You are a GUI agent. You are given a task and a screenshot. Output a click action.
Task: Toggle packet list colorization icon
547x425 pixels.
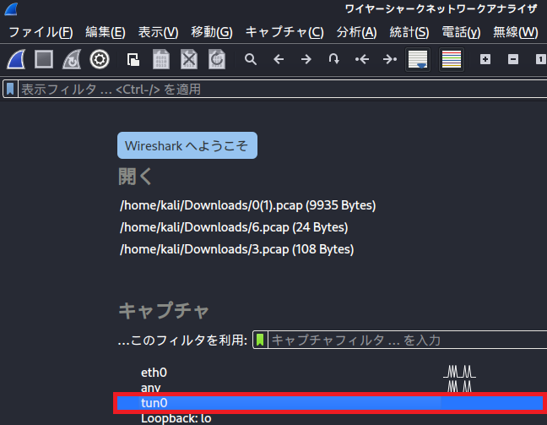click(452, 59)
